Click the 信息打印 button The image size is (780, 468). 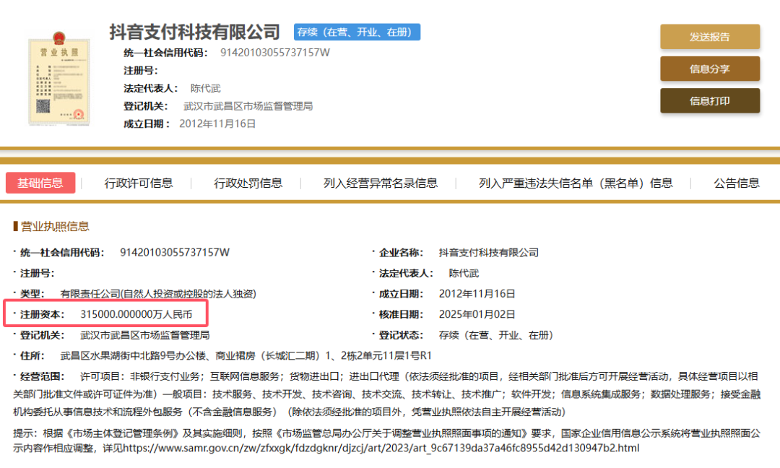coord(710,101)
